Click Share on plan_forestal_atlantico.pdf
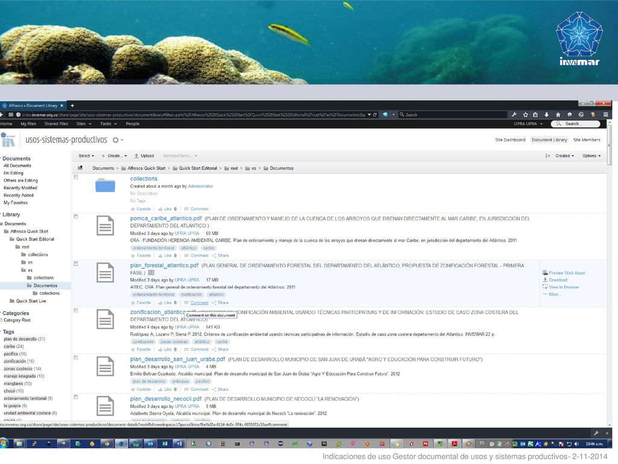 pyautogui.click(x=220, y=303)
